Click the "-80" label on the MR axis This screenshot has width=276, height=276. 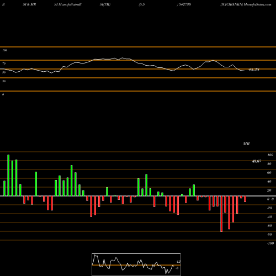click(x=269, y=235)
